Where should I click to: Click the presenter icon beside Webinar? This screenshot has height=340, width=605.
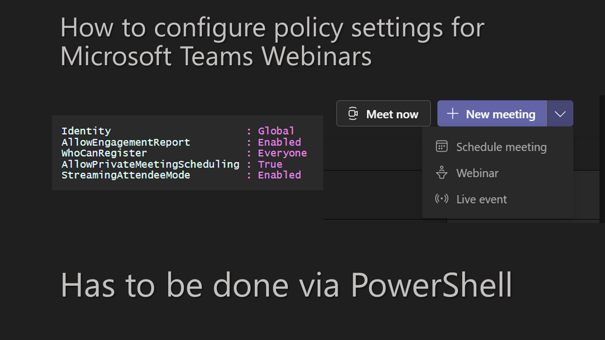tap(441, 173)
